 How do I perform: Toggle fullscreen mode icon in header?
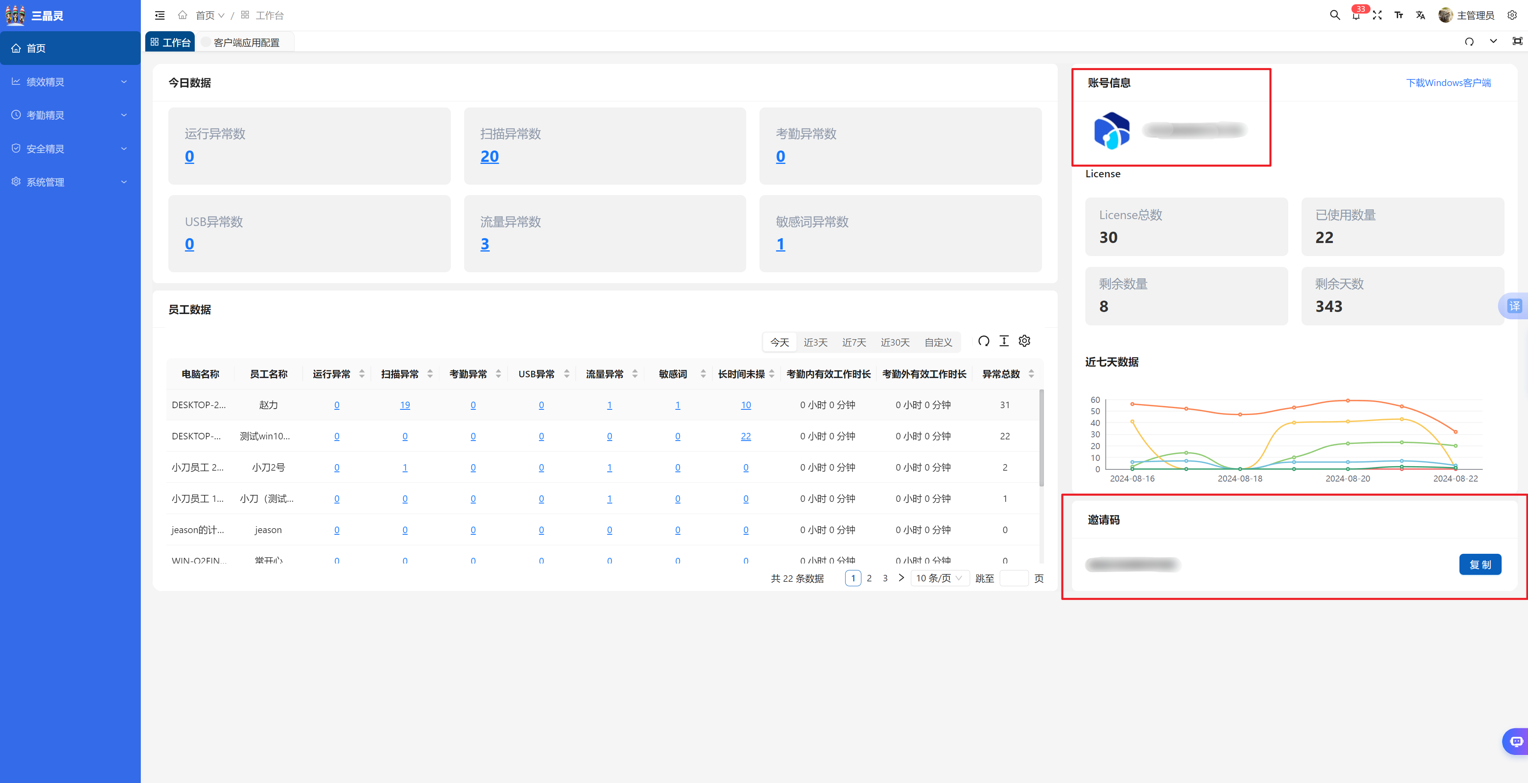[x=1377, y=15]
